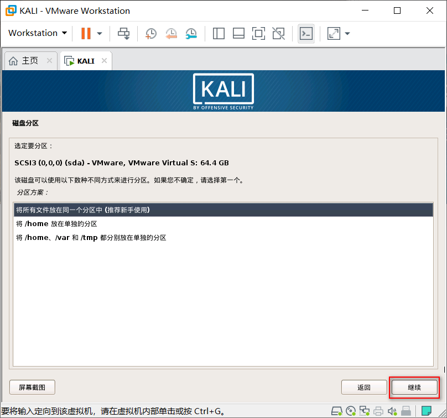
Task: Click the Kali logo banner
Action: [x=223, y=91]
